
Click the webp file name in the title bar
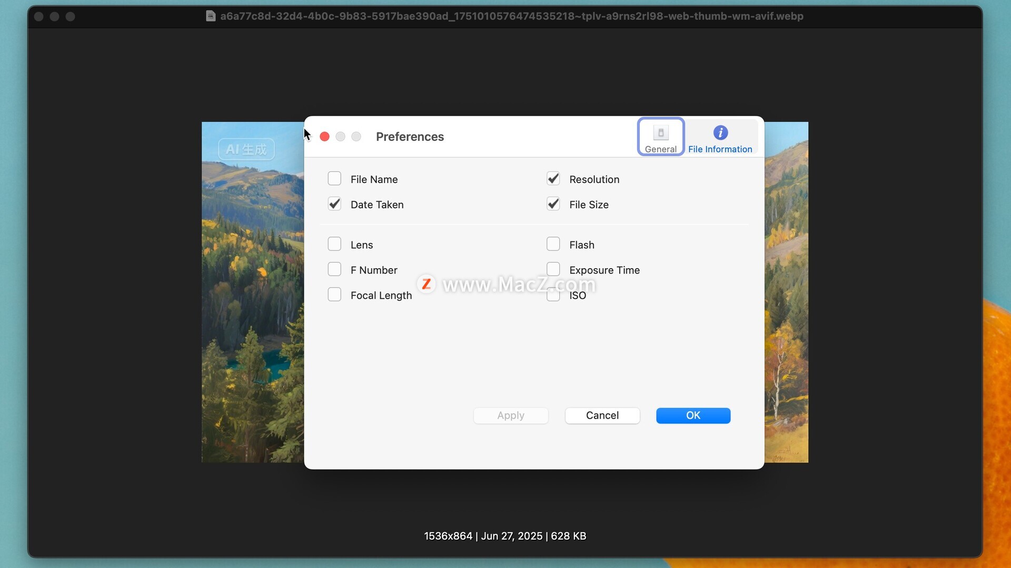(x=512, y=16)
